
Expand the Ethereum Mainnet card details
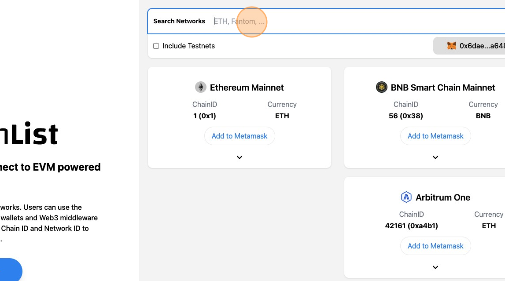point(240,157)
